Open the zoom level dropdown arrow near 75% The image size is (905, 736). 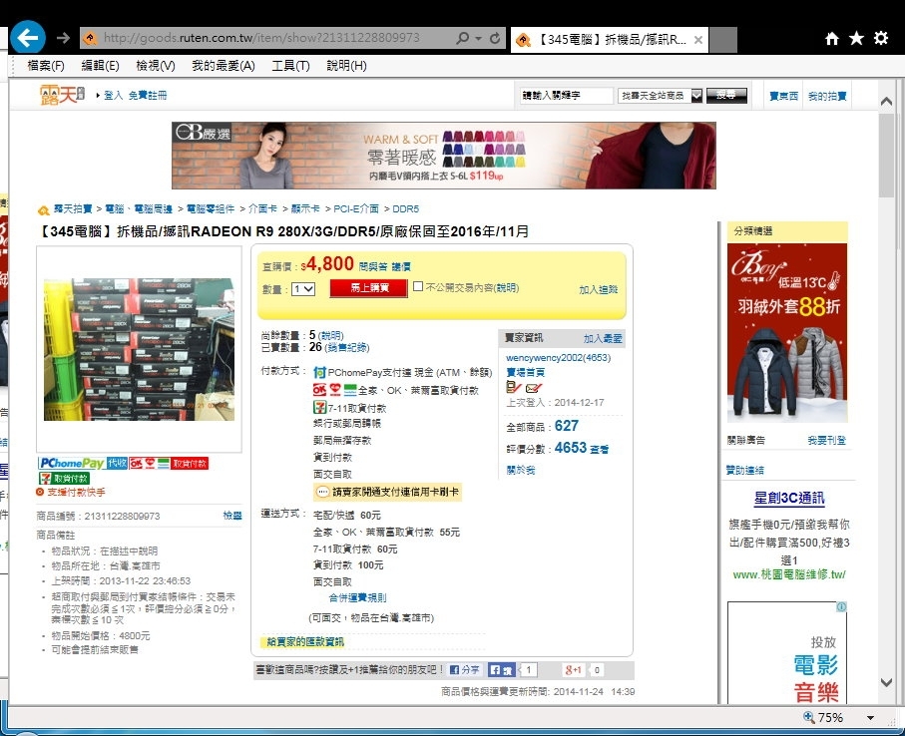point(870,717)
